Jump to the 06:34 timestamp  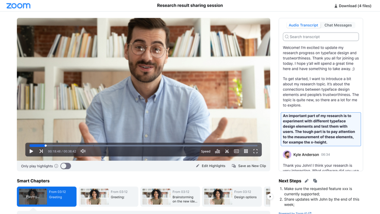[x=325, y=155]
